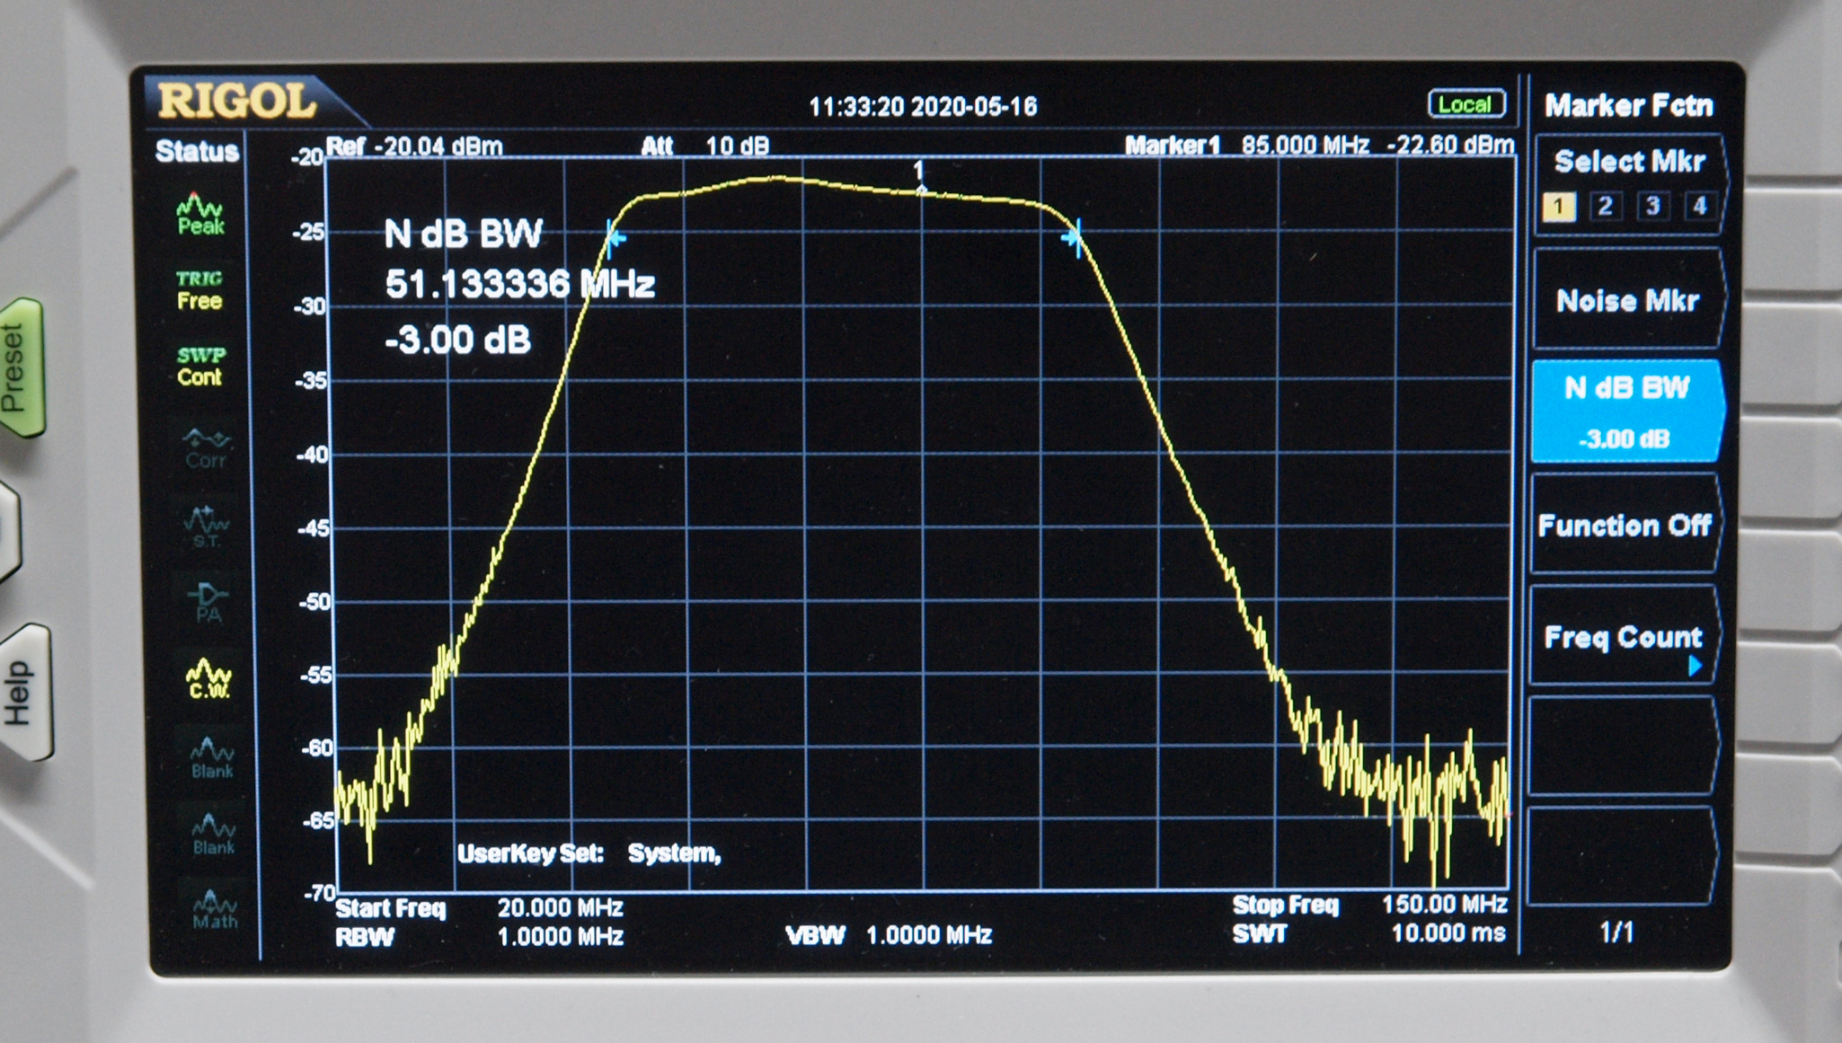Select the S.T. status icon
This screenshot has width=1842, height=1043.
point(206,526)
